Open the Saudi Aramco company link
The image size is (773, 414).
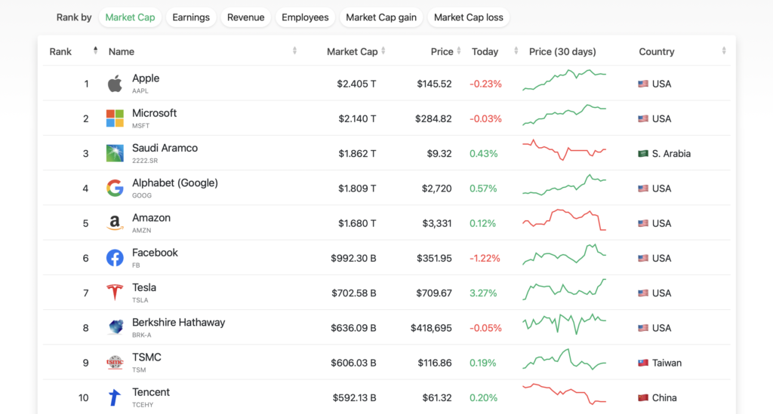pyautogui.click(x=165, y=148)
